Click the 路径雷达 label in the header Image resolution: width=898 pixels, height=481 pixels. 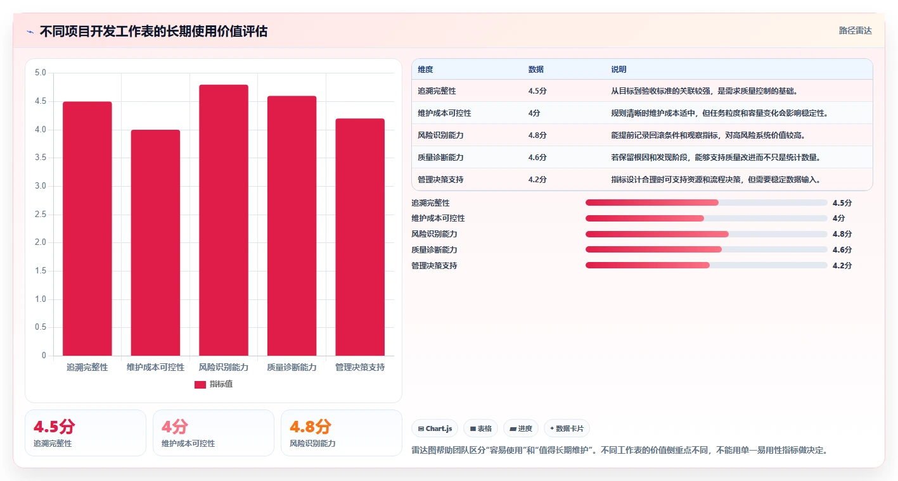click(x=856, y=30)
